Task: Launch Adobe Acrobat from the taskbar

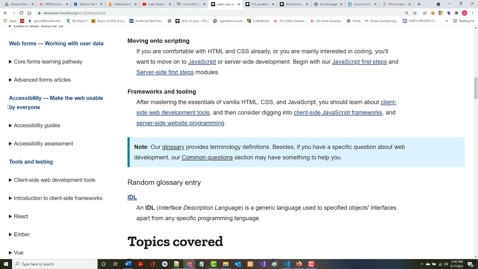Action: [x=140, y=264]
